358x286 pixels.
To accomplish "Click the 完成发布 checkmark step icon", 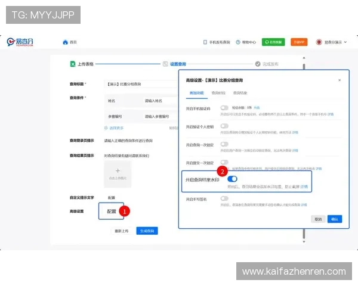I will pyautogui.click(x=258, y=64).
